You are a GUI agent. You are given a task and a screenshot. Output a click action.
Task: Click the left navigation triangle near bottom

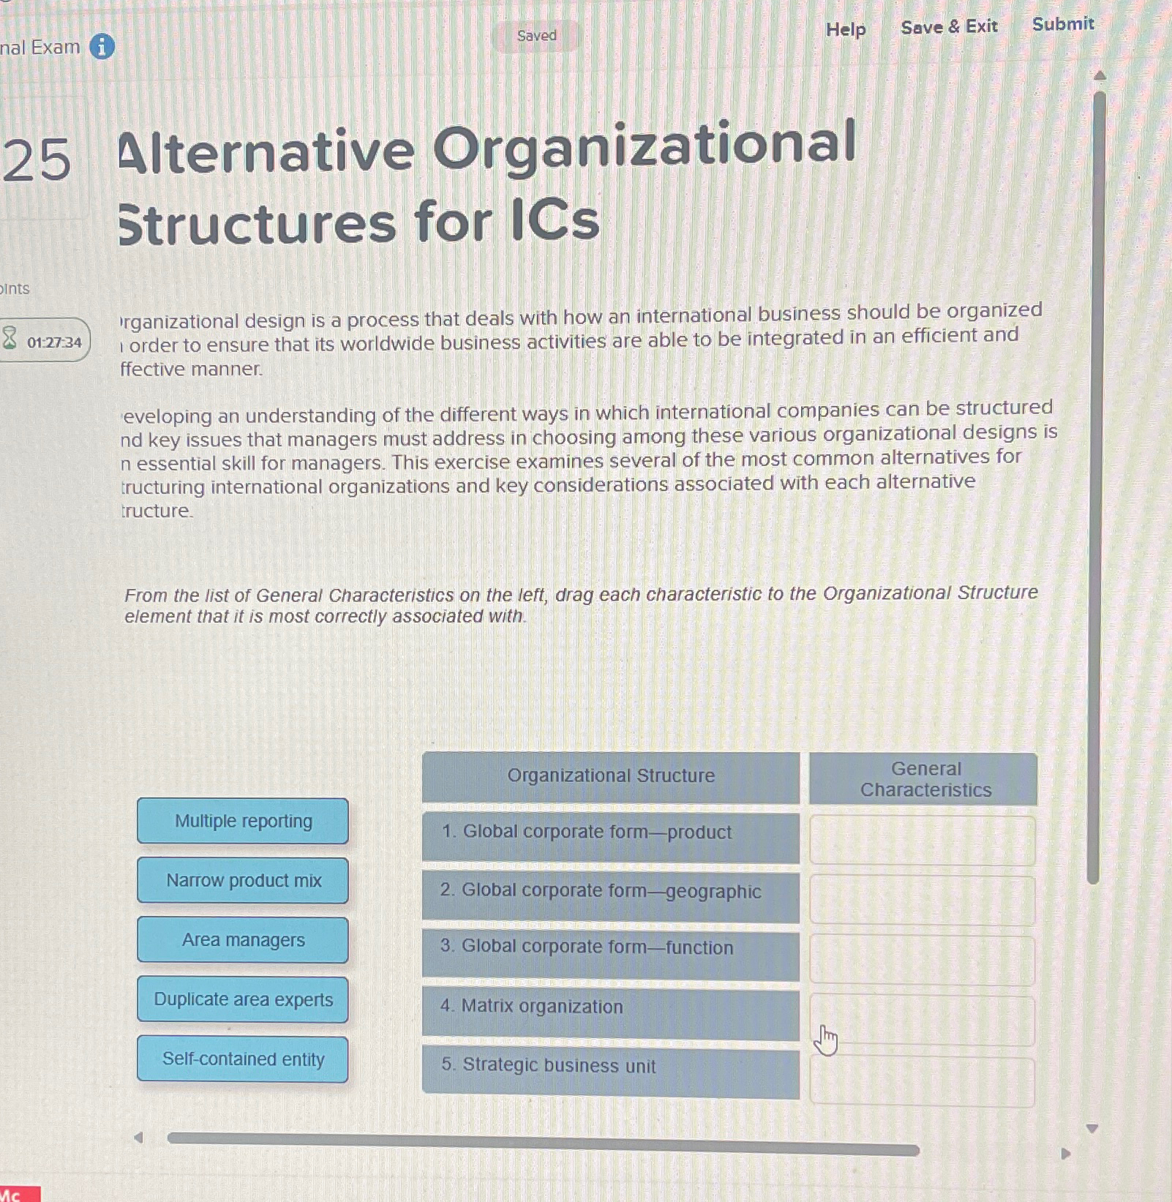click(139, 1135)
